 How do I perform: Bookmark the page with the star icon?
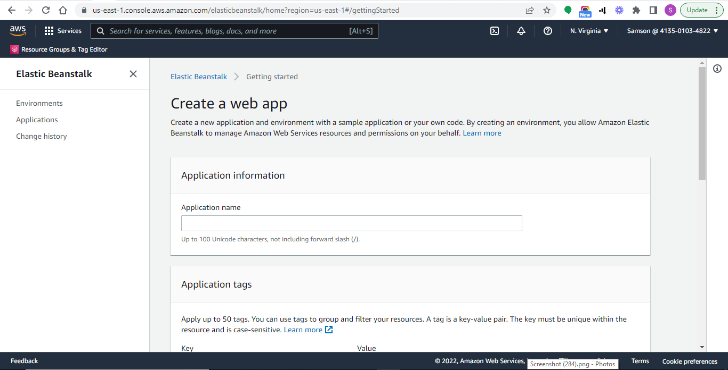[x=547, y=10]
